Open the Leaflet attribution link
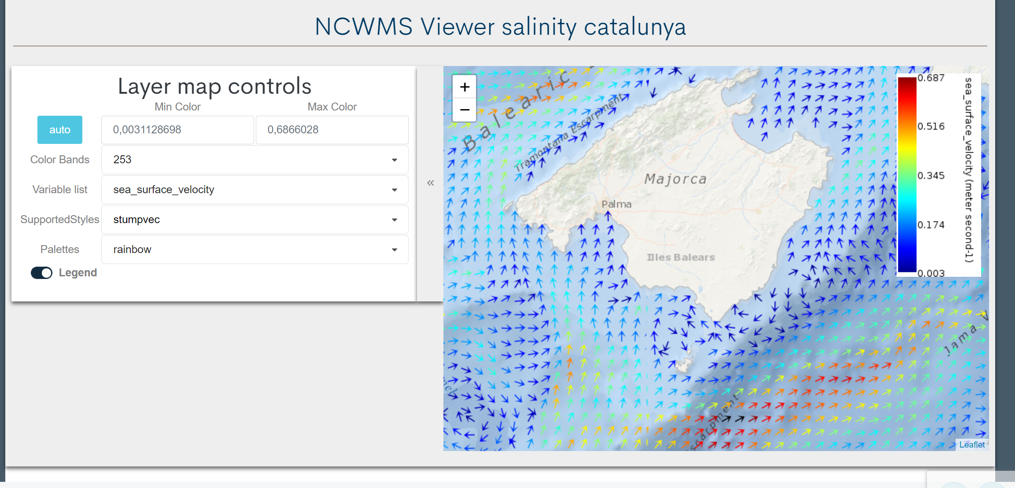This screenshot has width=1015, height=488. 972,445
